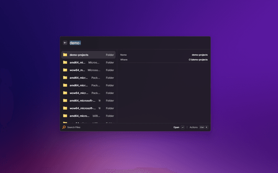This screenshot has height=173, width=278.
Task: Select the demo-projects result row name
Action: 79,55
